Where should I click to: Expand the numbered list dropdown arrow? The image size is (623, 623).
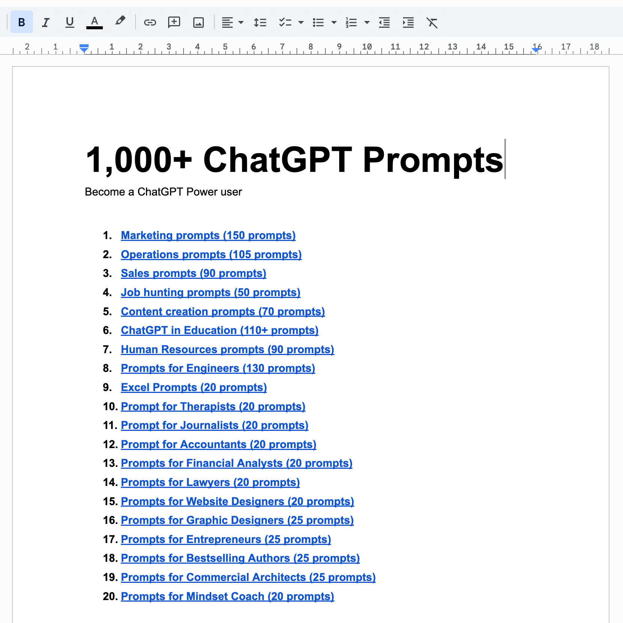point(367,23)
